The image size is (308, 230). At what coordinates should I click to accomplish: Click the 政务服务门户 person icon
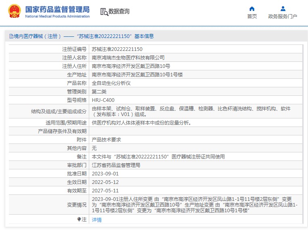(283, 9)
